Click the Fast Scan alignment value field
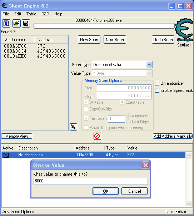The height and width of the screenshot is (216, 194). click(116, 119)
